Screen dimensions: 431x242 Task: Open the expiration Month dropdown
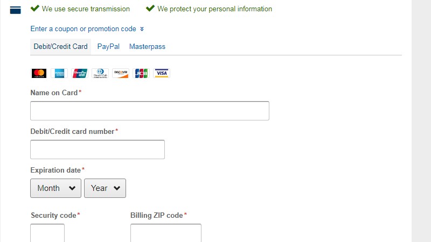(x=56, y=188)
